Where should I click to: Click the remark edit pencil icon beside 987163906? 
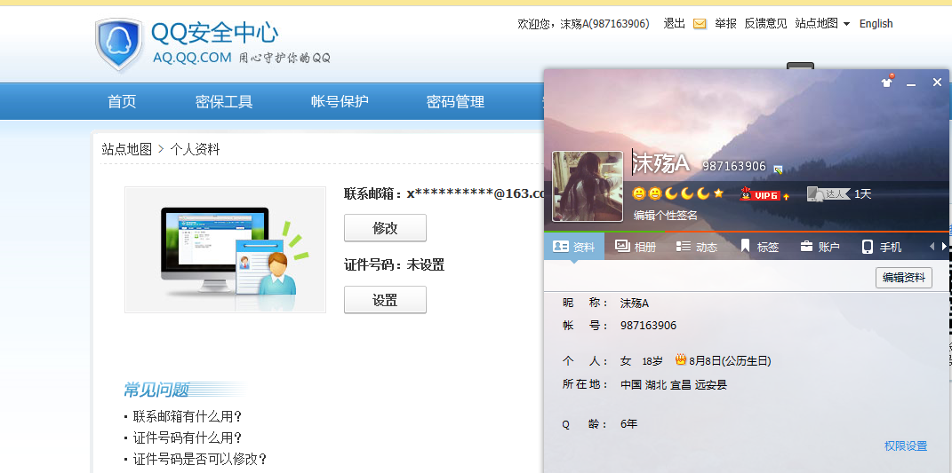(779, 169)
